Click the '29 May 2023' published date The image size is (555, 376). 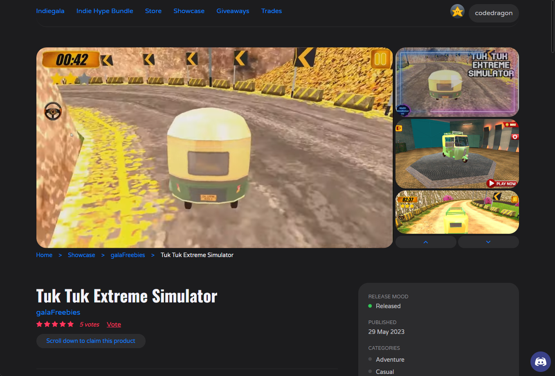tap(386, 332)
